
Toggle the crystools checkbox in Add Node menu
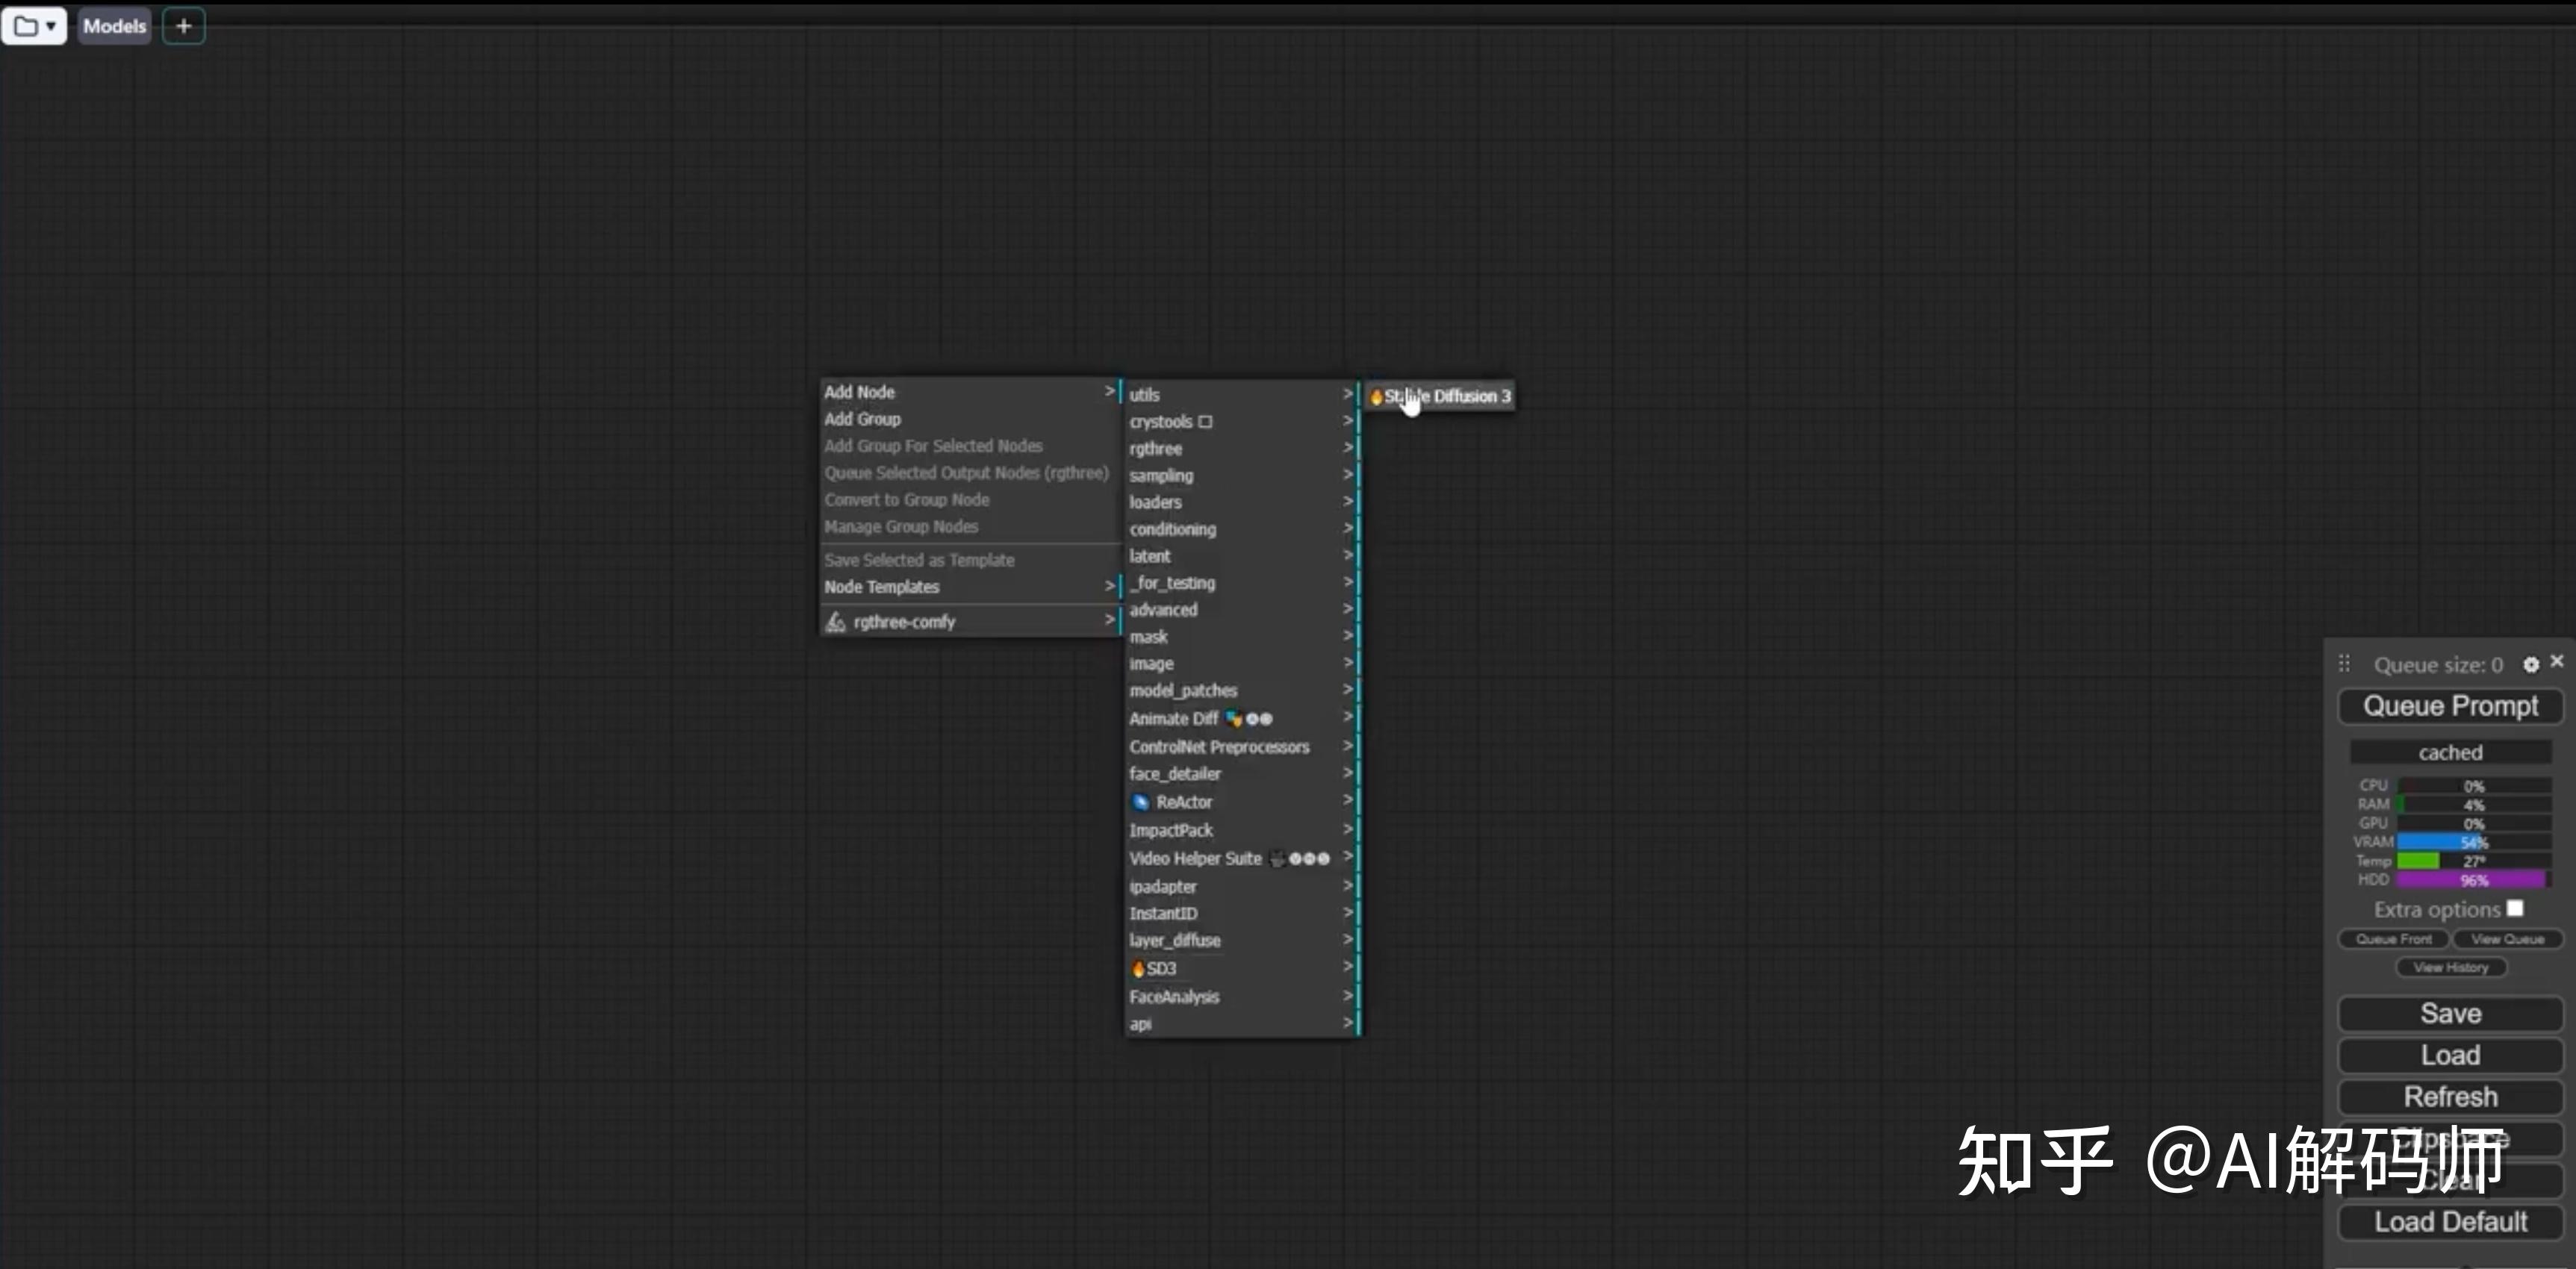coord(1205,421)
